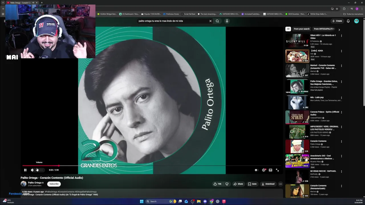This screenshot has width=365, height=205.
Task: Open the Create menu
Action: (x=337, y=21)
